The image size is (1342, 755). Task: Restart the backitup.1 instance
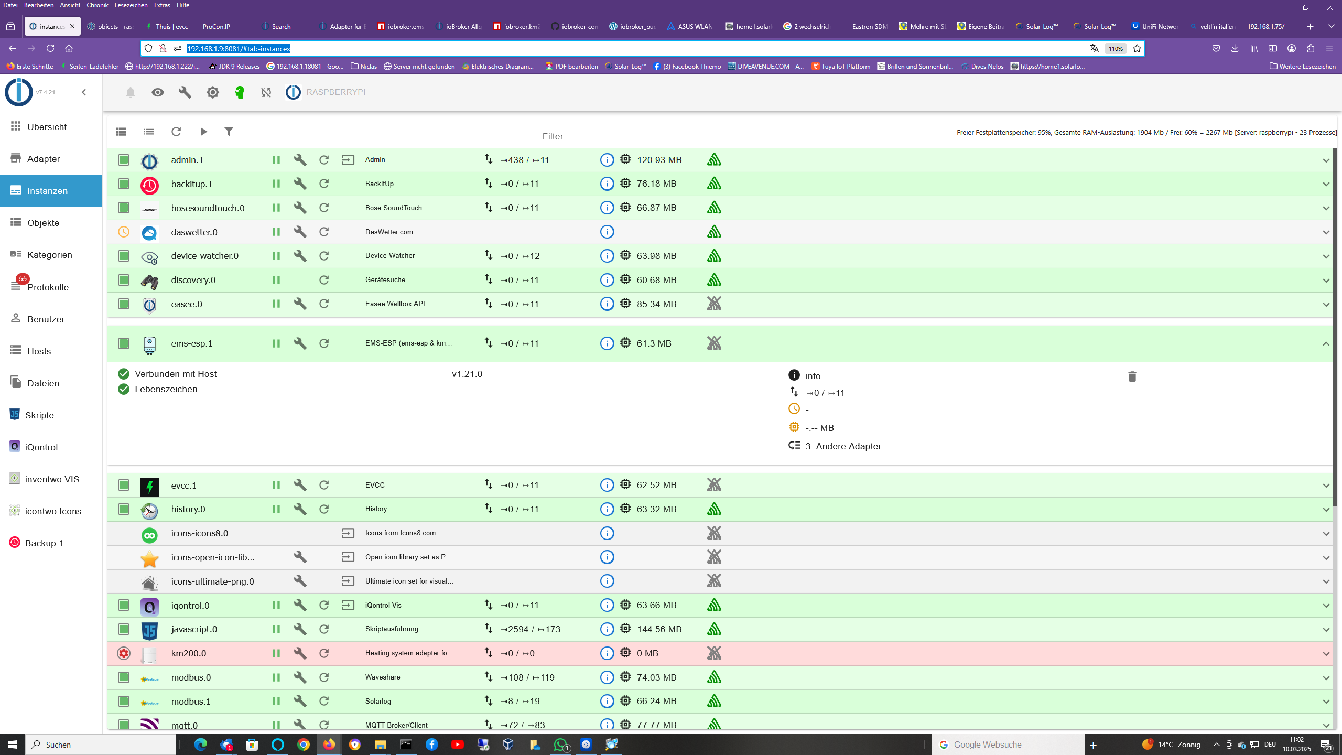pyautogui.click(x=324, y=184)
